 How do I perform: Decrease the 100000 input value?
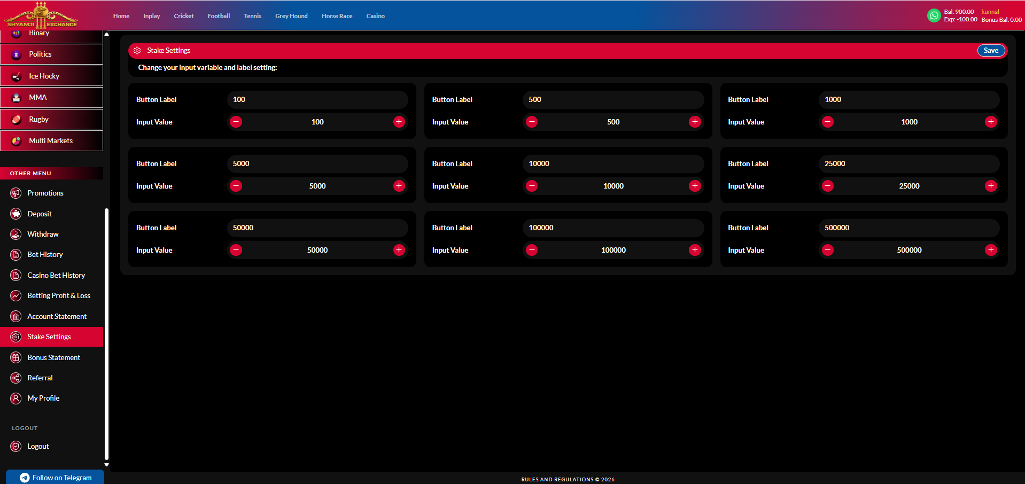point(532,250)
